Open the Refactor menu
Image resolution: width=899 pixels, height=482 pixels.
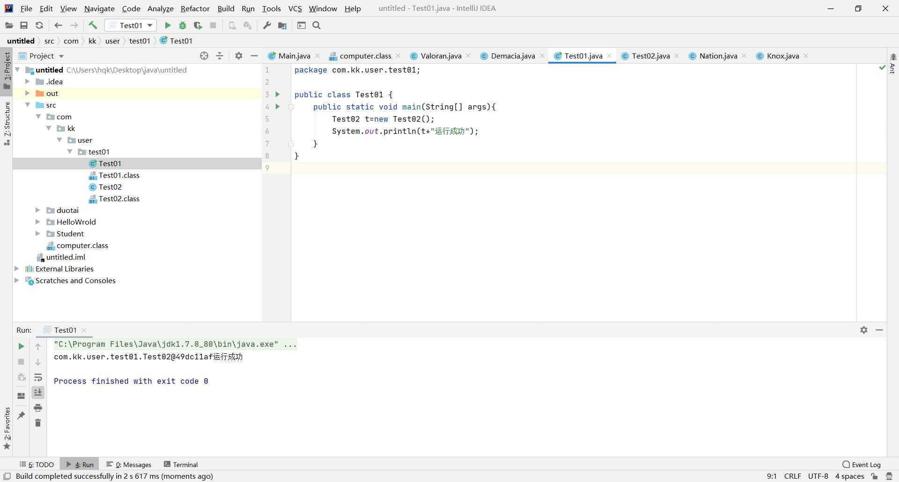click(195, 8)
